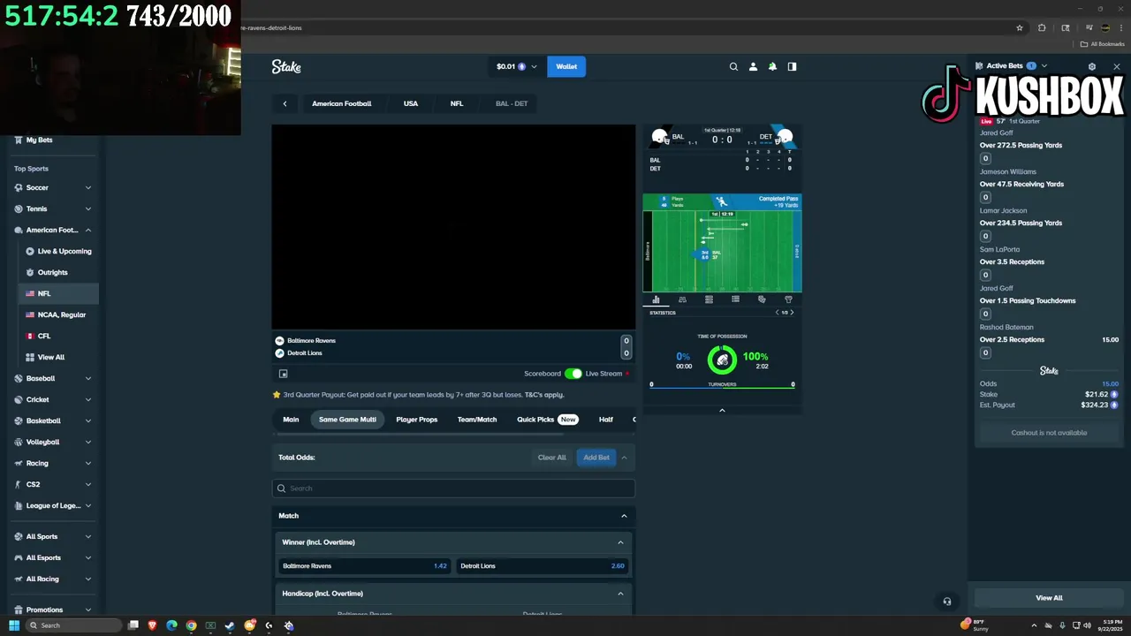Open Promotions in sidebar

click(44, 609)
